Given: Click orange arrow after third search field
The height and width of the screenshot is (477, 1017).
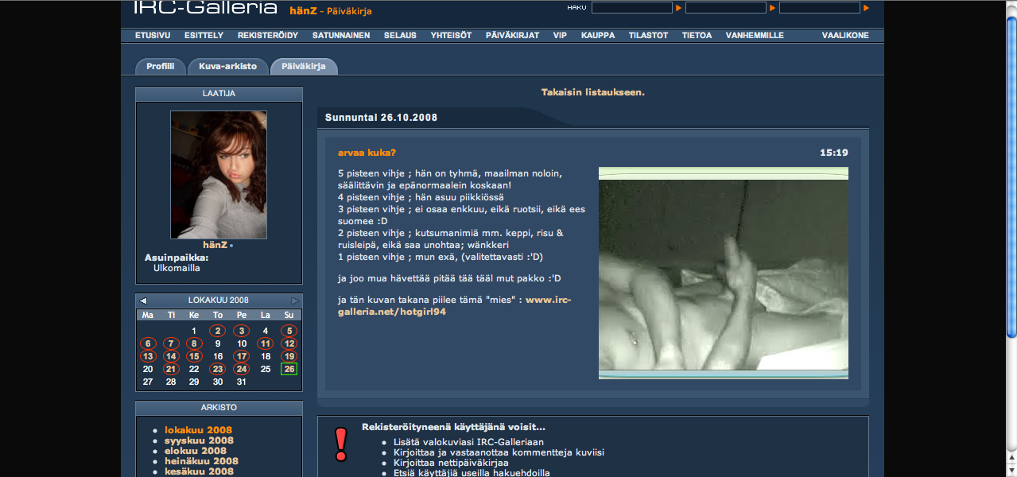Looking at the screenshot, I should 866,8.
